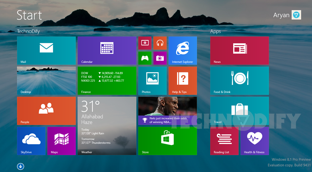312x172 pixels.
Task: Show all apps with down arrow
Action: [x=20, y=166]
